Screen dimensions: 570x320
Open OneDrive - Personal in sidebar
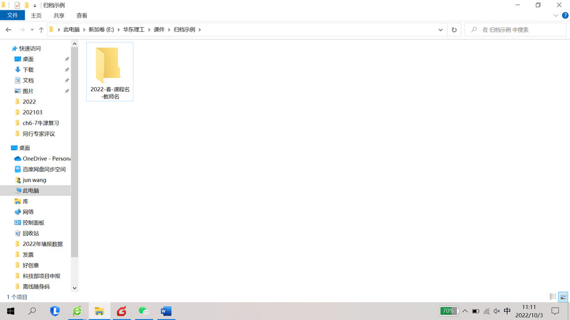pos(47,158)
